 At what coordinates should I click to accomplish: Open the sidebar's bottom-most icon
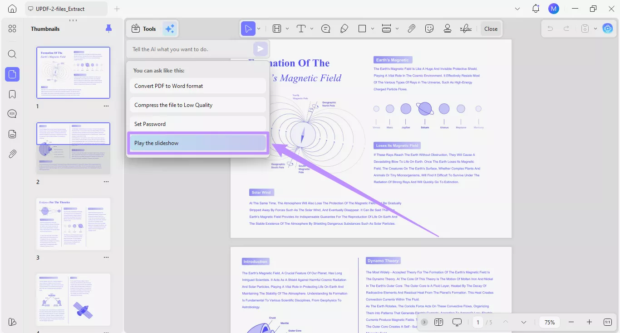tap(12, 322)
